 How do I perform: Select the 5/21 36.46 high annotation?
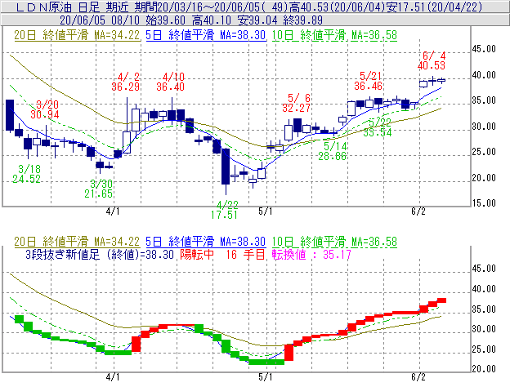pos(369,81)
